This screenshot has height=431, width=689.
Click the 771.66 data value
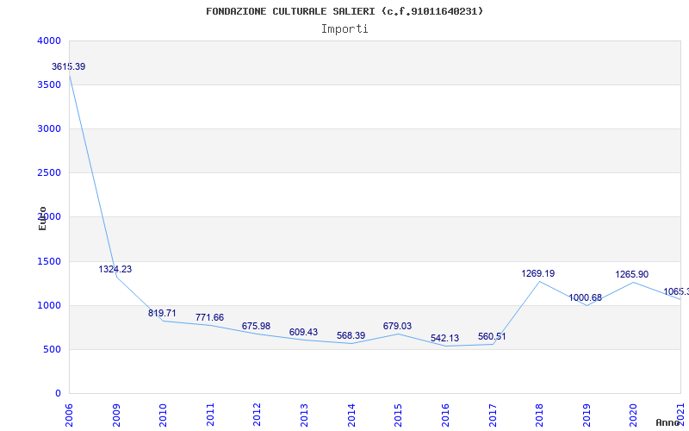[x=209, y=317]
